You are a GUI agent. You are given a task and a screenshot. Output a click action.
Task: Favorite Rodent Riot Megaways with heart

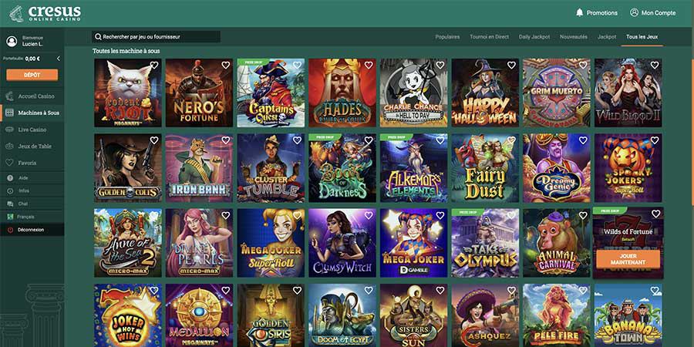(154, 65)
